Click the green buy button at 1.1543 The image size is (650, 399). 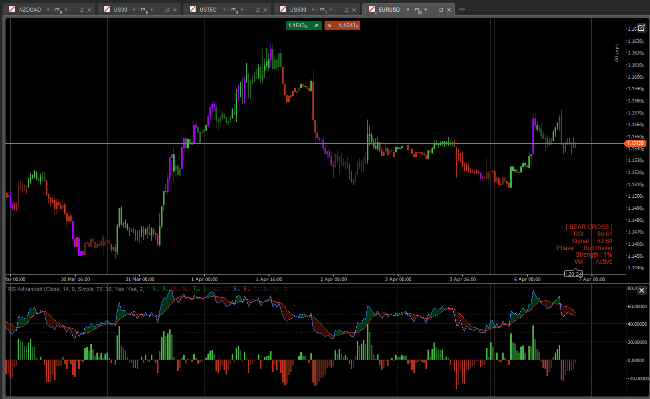[x=303, y=25]
